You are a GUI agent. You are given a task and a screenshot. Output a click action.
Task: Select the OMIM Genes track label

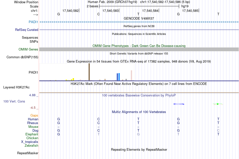[x=28, y=49]
